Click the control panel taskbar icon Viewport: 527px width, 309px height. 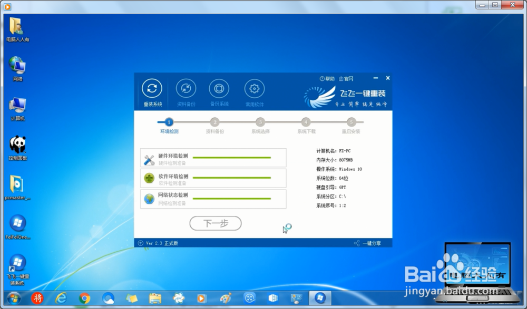pyautogui.click(x=296, y=298)
